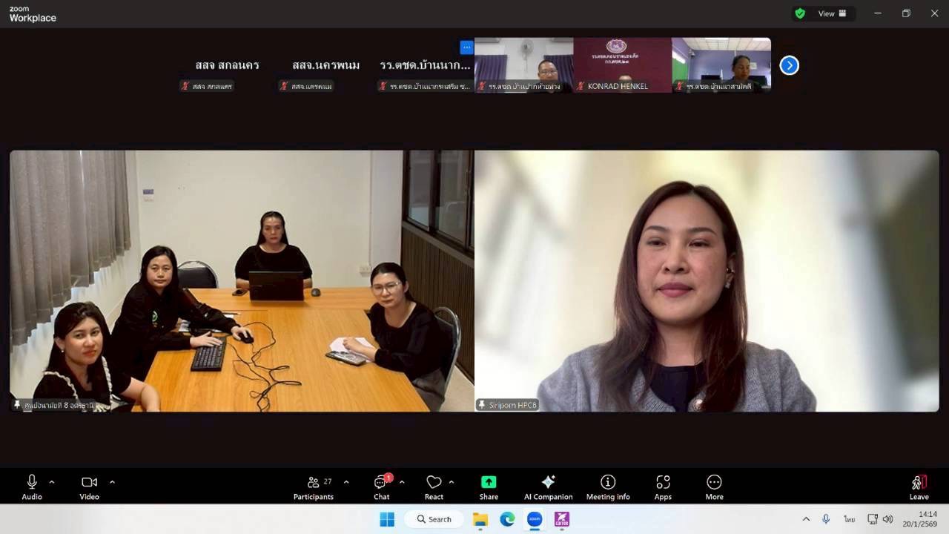Viewport: 949px width, 534px height.
Task: Expand the Participants options arrow
Action: click(346, 482)
